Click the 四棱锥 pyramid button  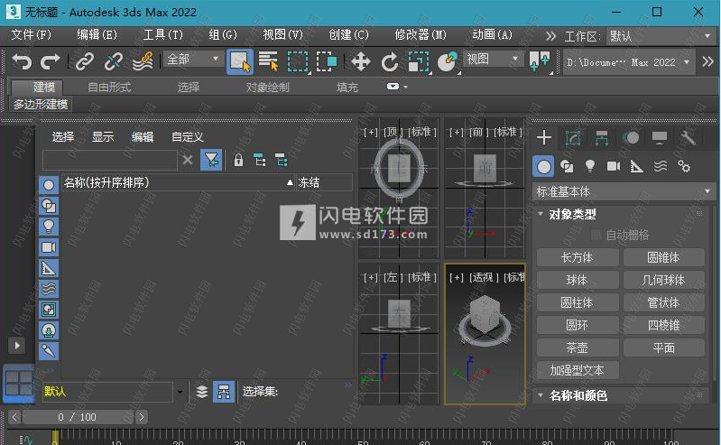tap(664, 325)
